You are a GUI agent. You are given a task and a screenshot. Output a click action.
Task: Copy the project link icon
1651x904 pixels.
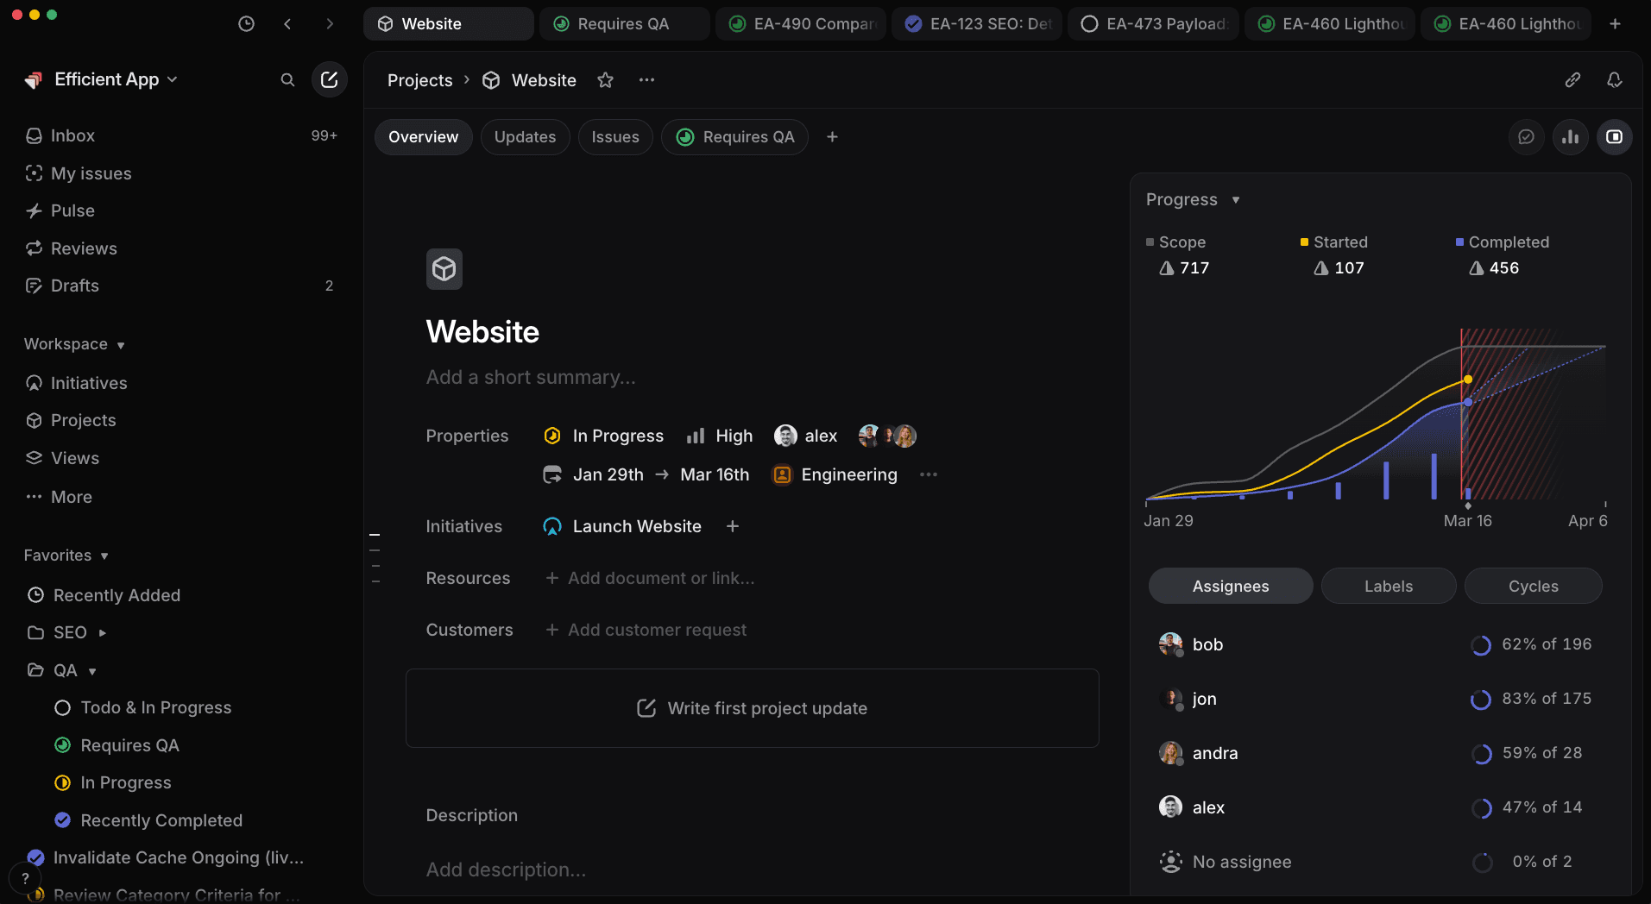1572,79
